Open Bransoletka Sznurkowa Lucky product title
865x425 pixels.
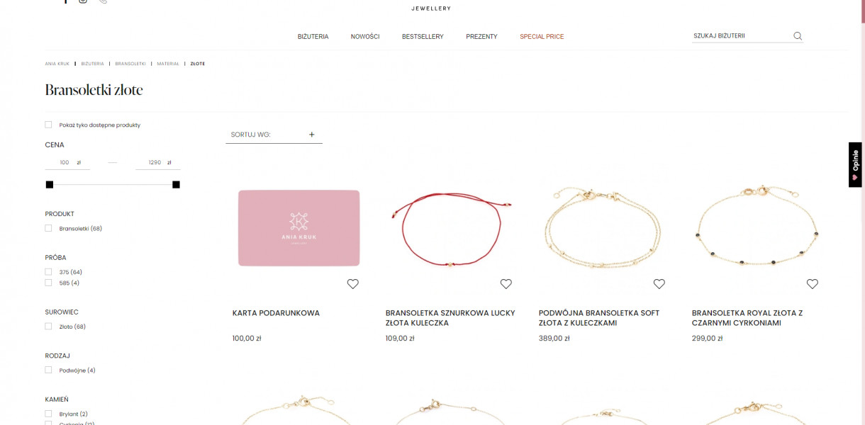[x=450, y=317]
